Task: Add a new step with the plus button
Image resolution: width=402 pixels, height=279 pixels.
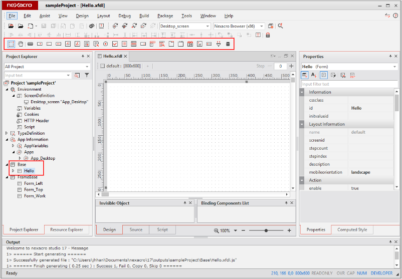Action: (291, 66)
